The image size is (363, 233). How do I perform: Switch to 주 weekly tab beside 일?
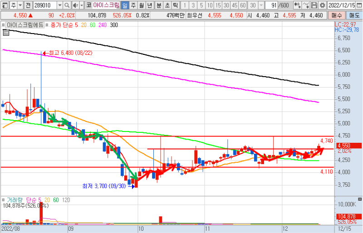pos(133,5)
